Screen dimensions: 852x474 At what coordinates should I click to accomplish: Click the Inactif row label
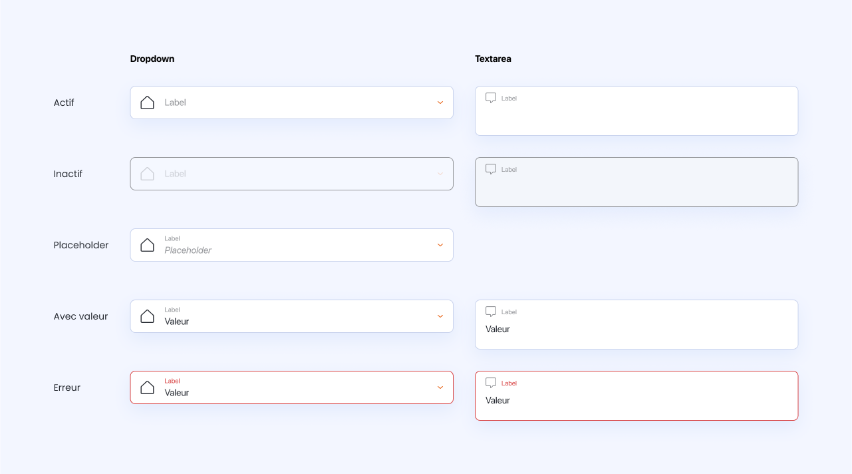pyautogui.click(x=68, y=174)
